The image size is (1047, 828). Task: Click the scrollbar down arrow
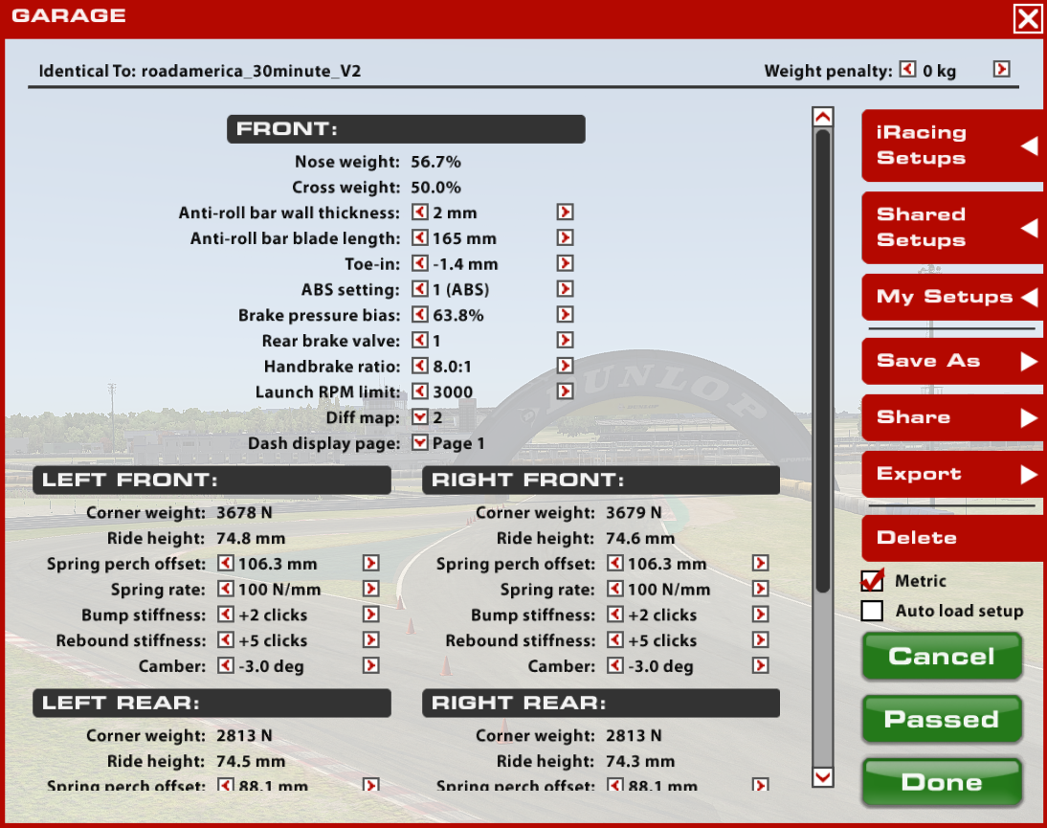(x=822, y=777)
